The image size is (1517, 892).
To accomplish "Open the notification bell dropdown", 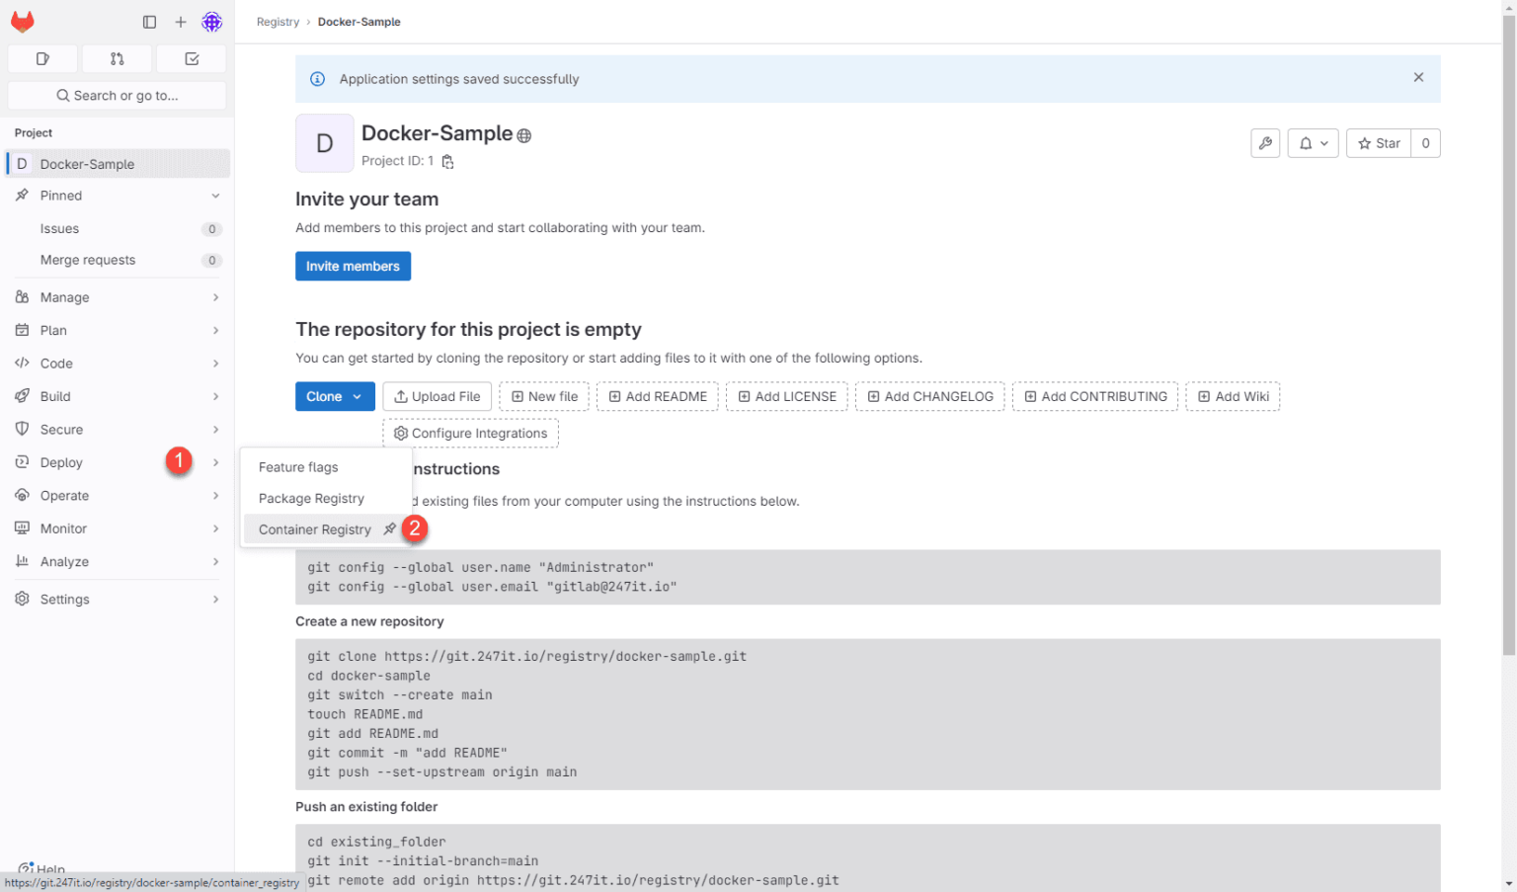I will pyautogui.click(x=1313, y=143).
